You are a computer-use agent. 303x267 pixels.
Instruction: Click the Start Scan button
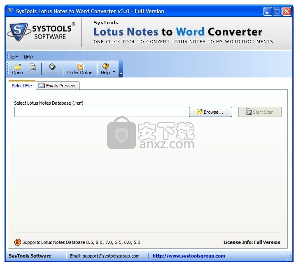click(x=260, y=112)
